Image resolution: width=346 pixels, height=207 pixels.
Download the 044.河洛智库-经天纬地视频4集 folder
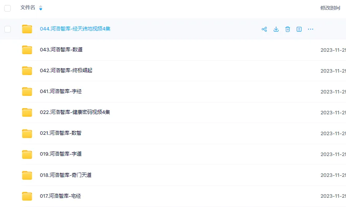pyautogui.click(x=276, y=29)
